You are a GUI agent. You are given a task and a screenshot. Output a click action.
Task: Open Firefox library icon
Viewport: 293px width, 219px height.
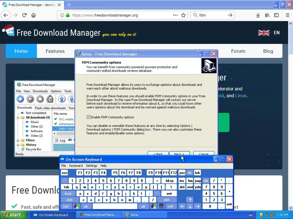point(267,15)
